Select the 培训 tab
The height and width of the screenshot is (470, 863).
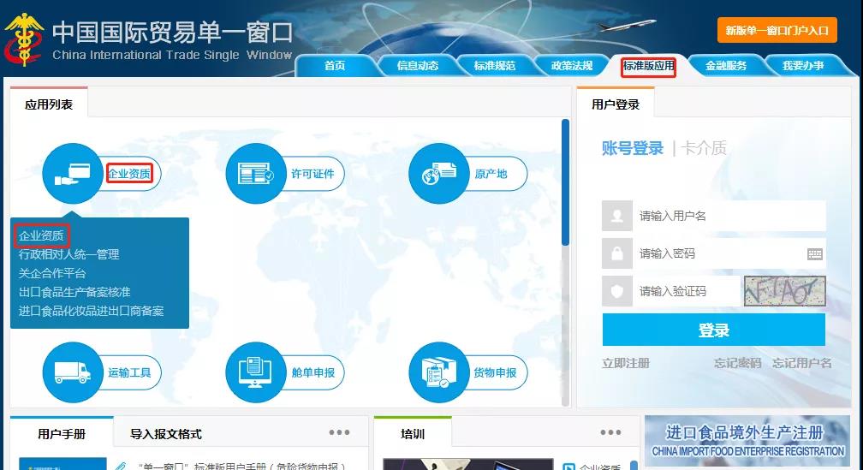pyautogui.click(x=413, y=434)
